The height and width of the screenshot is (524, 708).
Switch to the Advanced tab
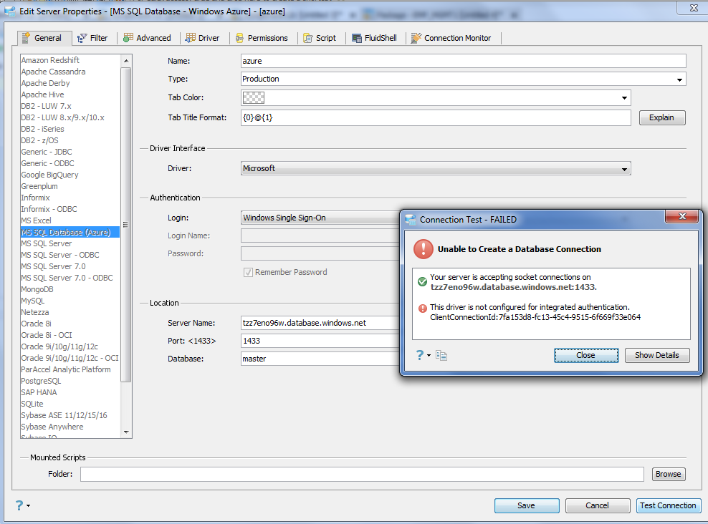[x=148, y=39]
